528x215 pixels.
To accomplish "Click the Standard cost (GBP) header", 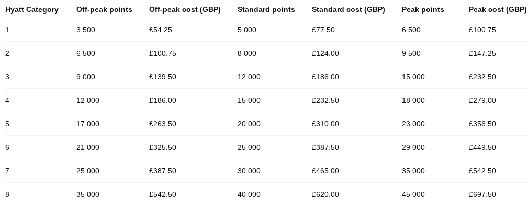I will click(348, 9).
